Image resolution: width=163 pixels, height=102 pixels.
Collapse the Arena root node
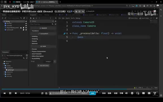pyautogui.click(x=3, y=21)
